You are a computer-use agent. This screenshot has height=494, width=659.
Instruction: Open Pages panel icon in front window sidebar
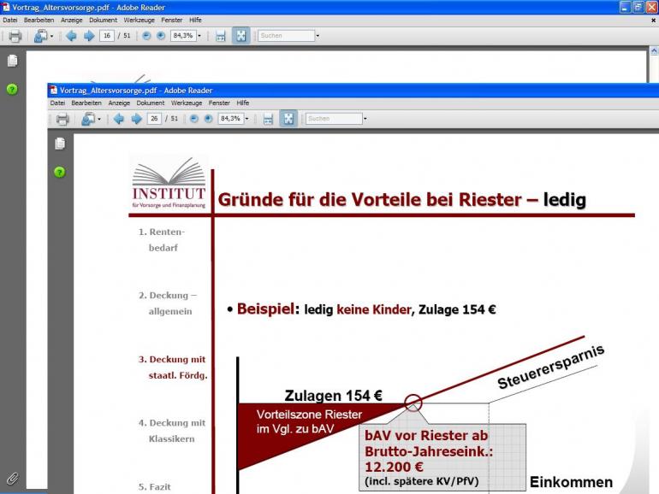coord(60,144)
